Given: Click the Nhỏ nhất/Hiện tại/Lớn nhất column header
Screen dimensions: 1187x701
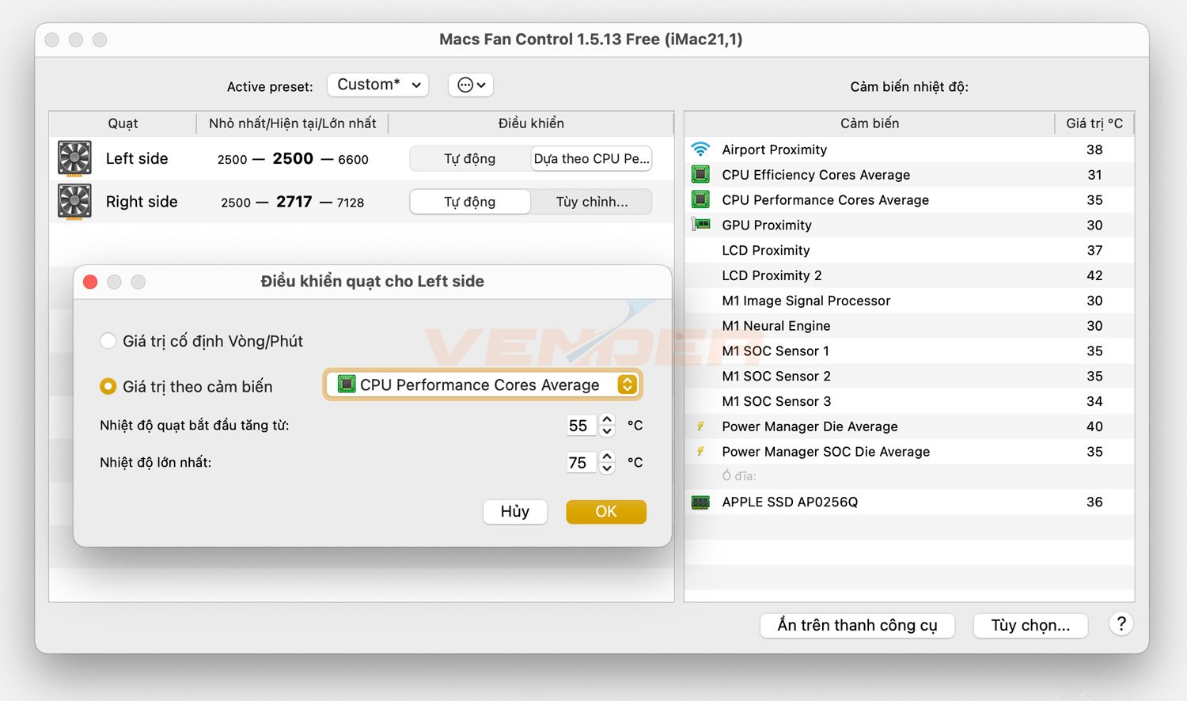Looking at the screenshot, I should [x=293, y=123].
